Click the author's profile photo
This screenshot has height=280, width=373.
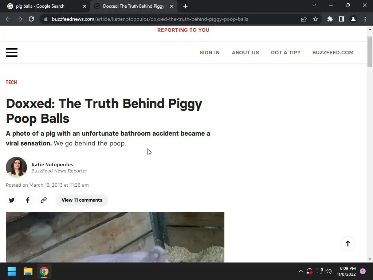[x=16, y=167]
